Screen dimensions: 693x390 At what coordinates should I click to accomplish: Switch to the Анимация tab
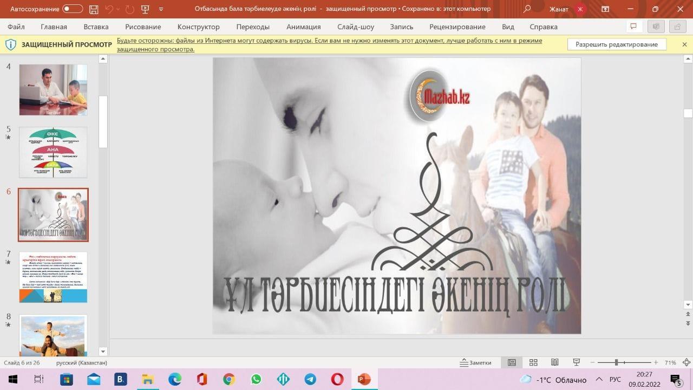coord(304,27)
